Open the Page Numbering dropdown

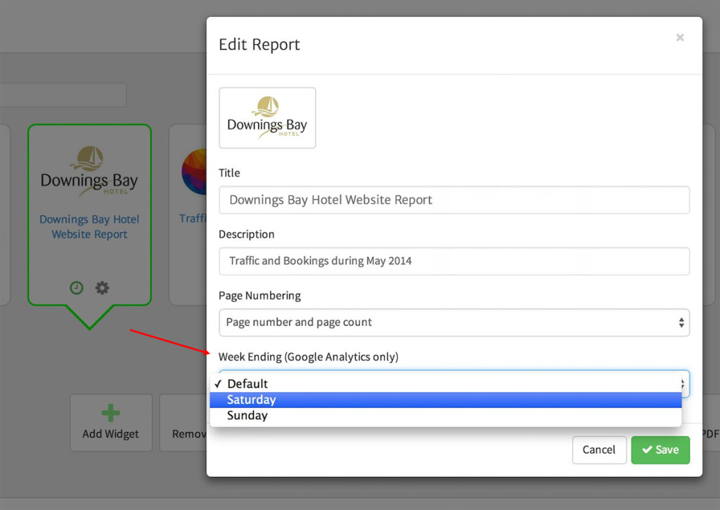tap(454, 322)
